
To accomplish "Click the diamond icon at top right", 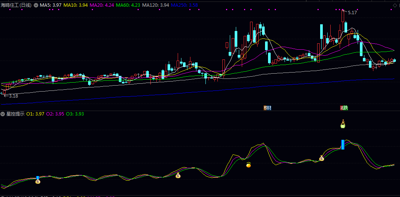I will (x=394, y=5).
